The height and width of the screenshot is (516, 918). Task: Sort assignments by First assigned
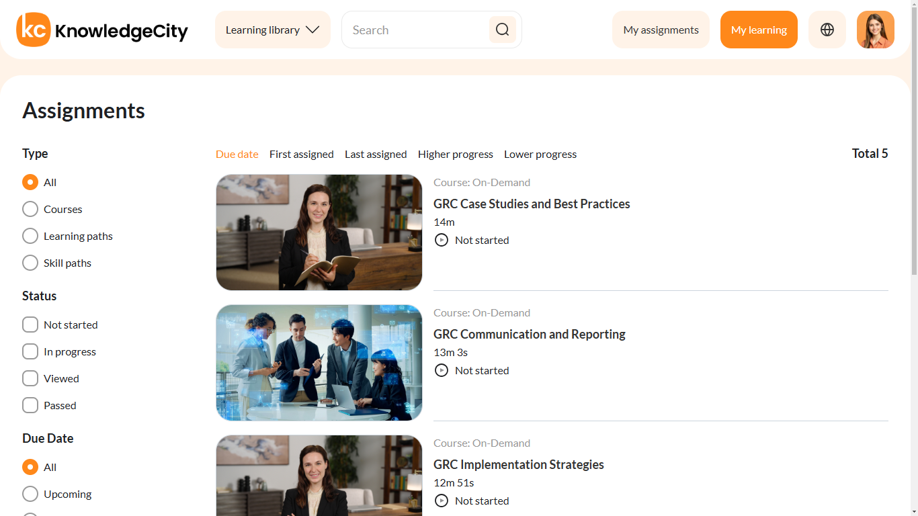[301, 154]
